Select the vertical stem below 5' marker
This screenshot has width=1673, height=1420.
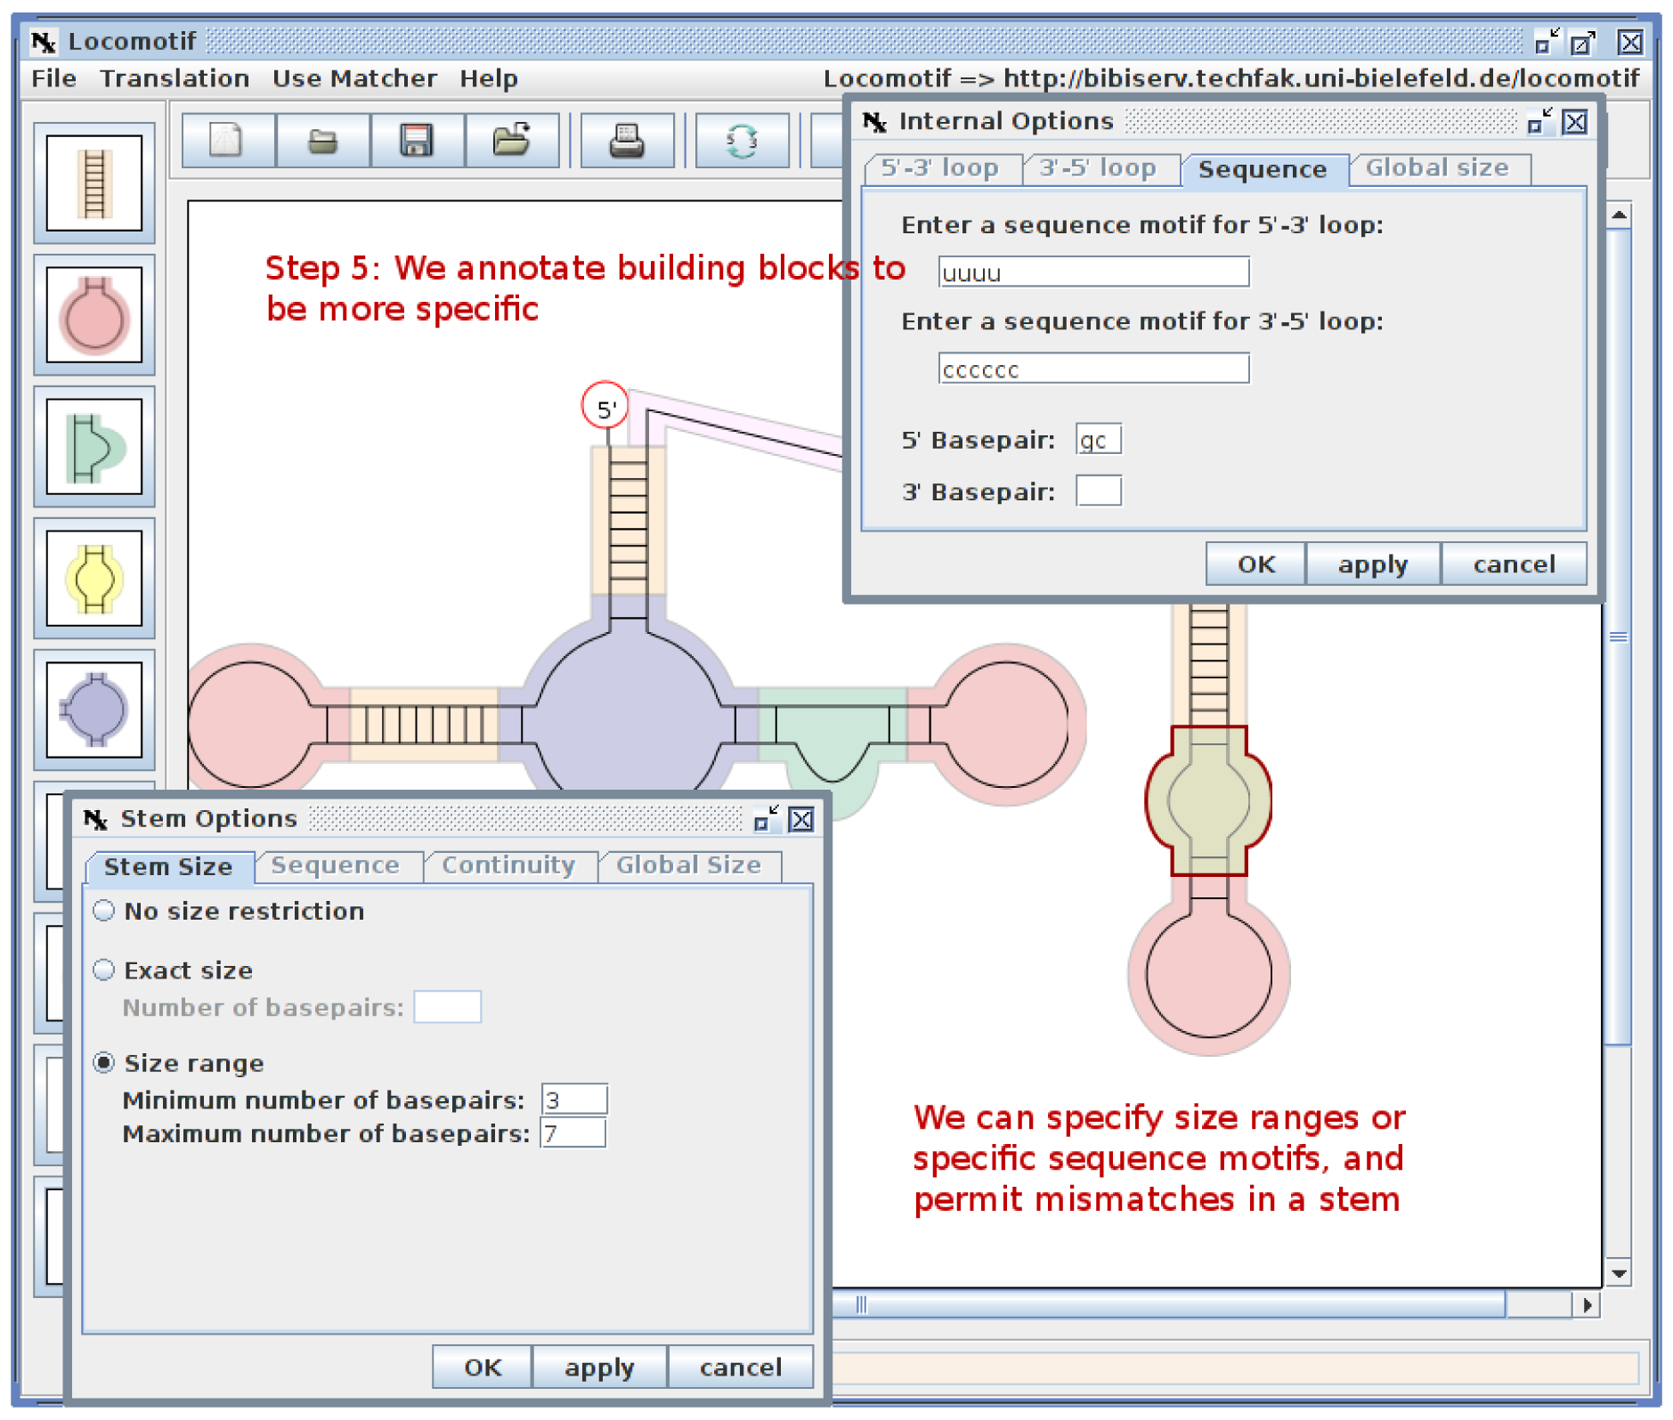tap(628, 521)
